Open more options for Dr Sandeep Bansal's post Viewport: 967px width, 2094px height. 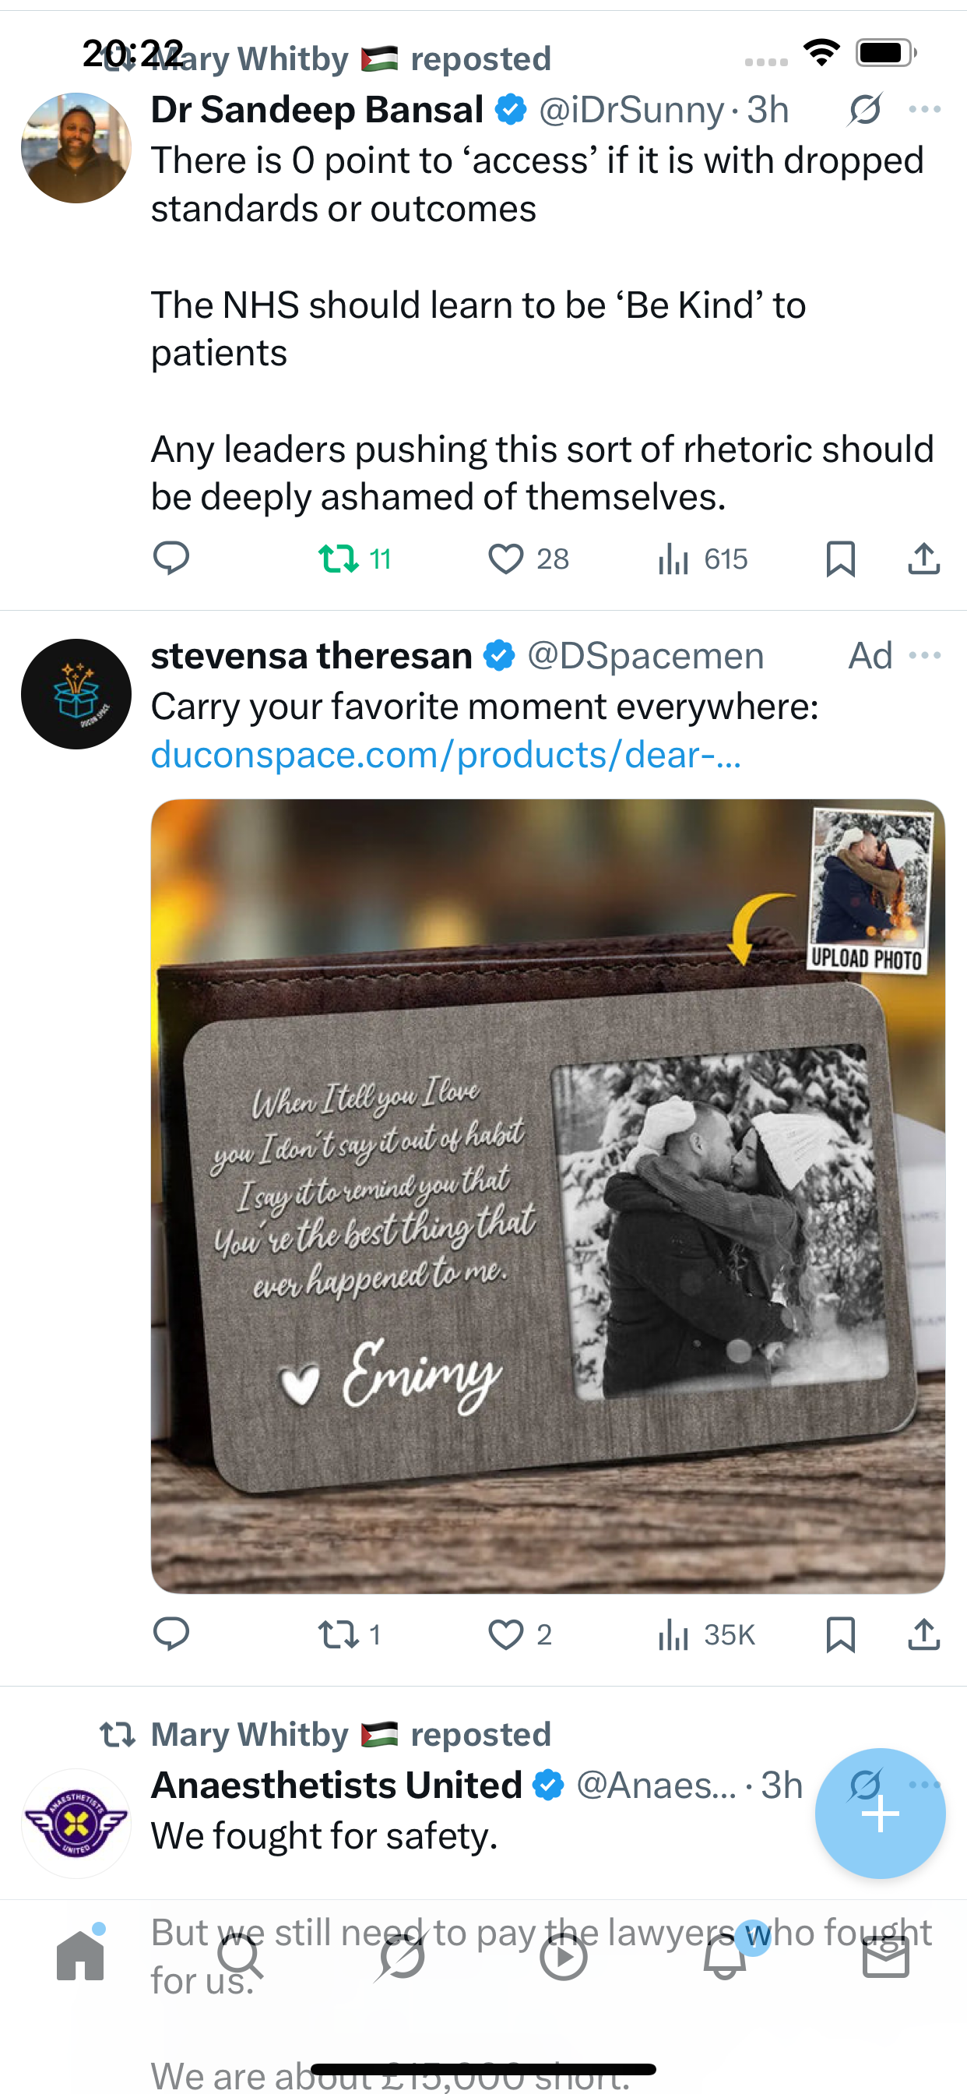click(925, 109)
